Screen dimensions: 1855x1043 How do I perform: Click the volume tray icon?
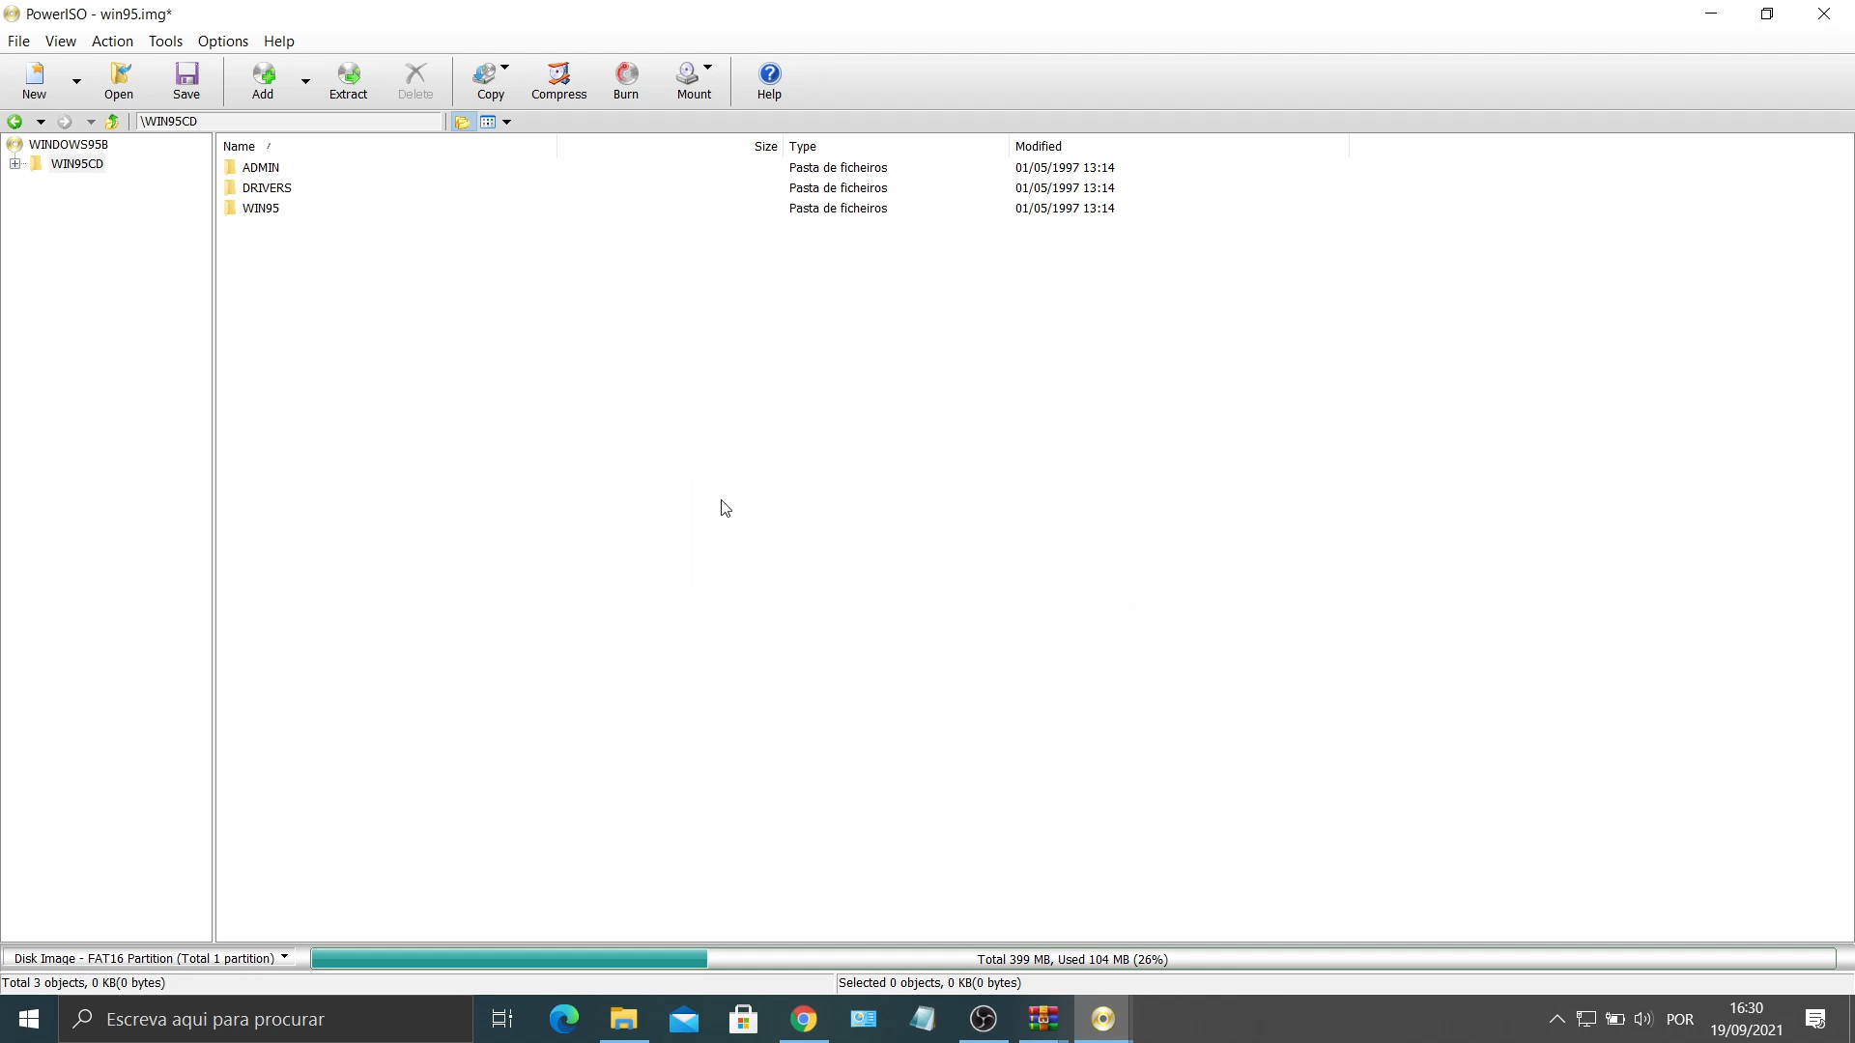[1642, 1019]
